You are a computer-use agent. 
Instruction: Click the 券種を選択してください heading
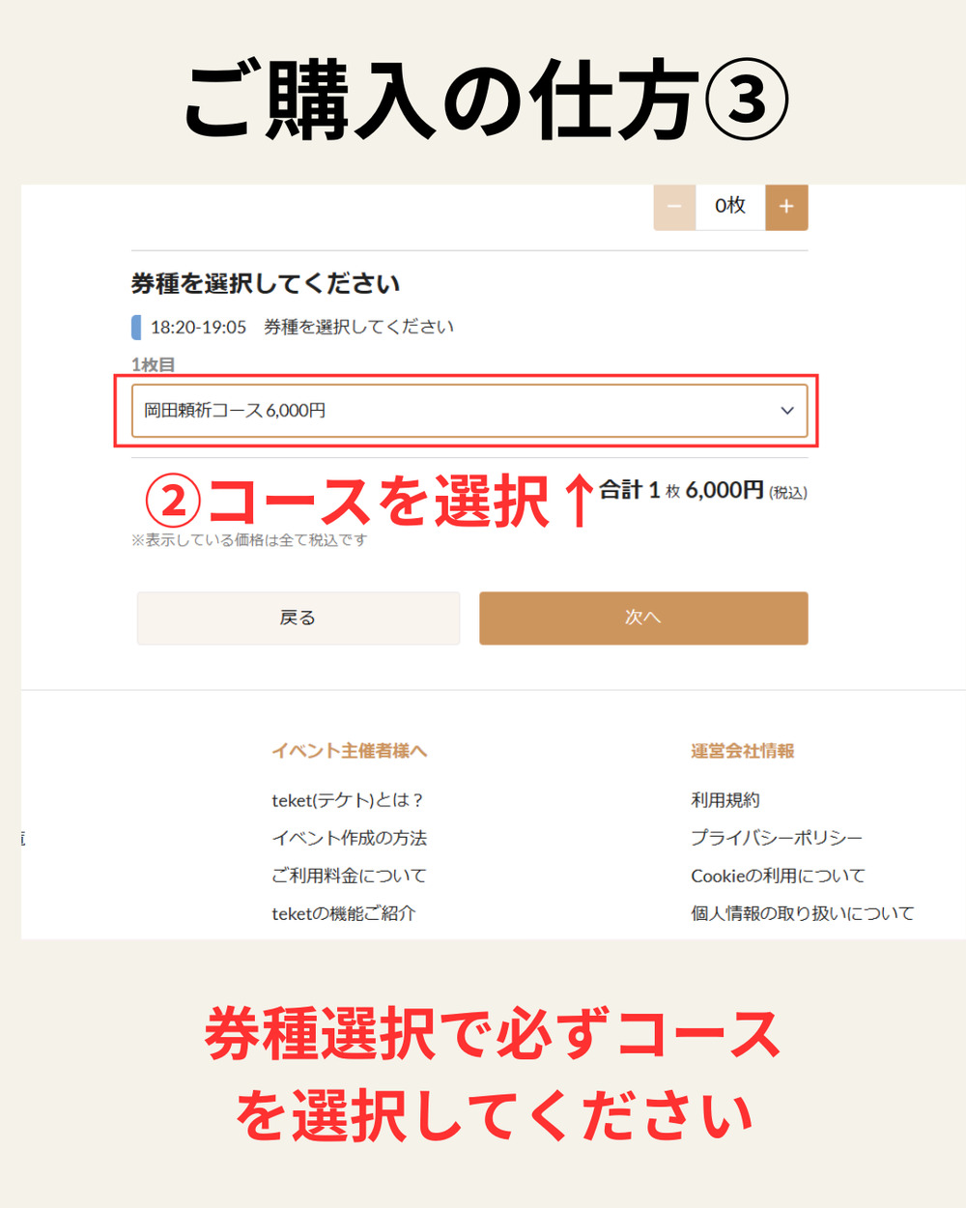point(266,284)
